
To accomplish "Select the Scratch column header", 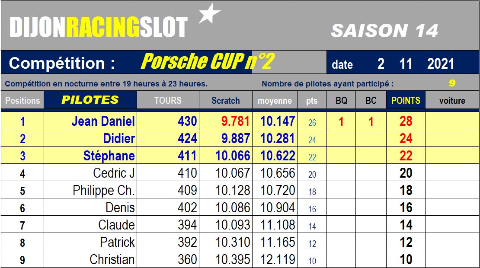I will 226,100.
